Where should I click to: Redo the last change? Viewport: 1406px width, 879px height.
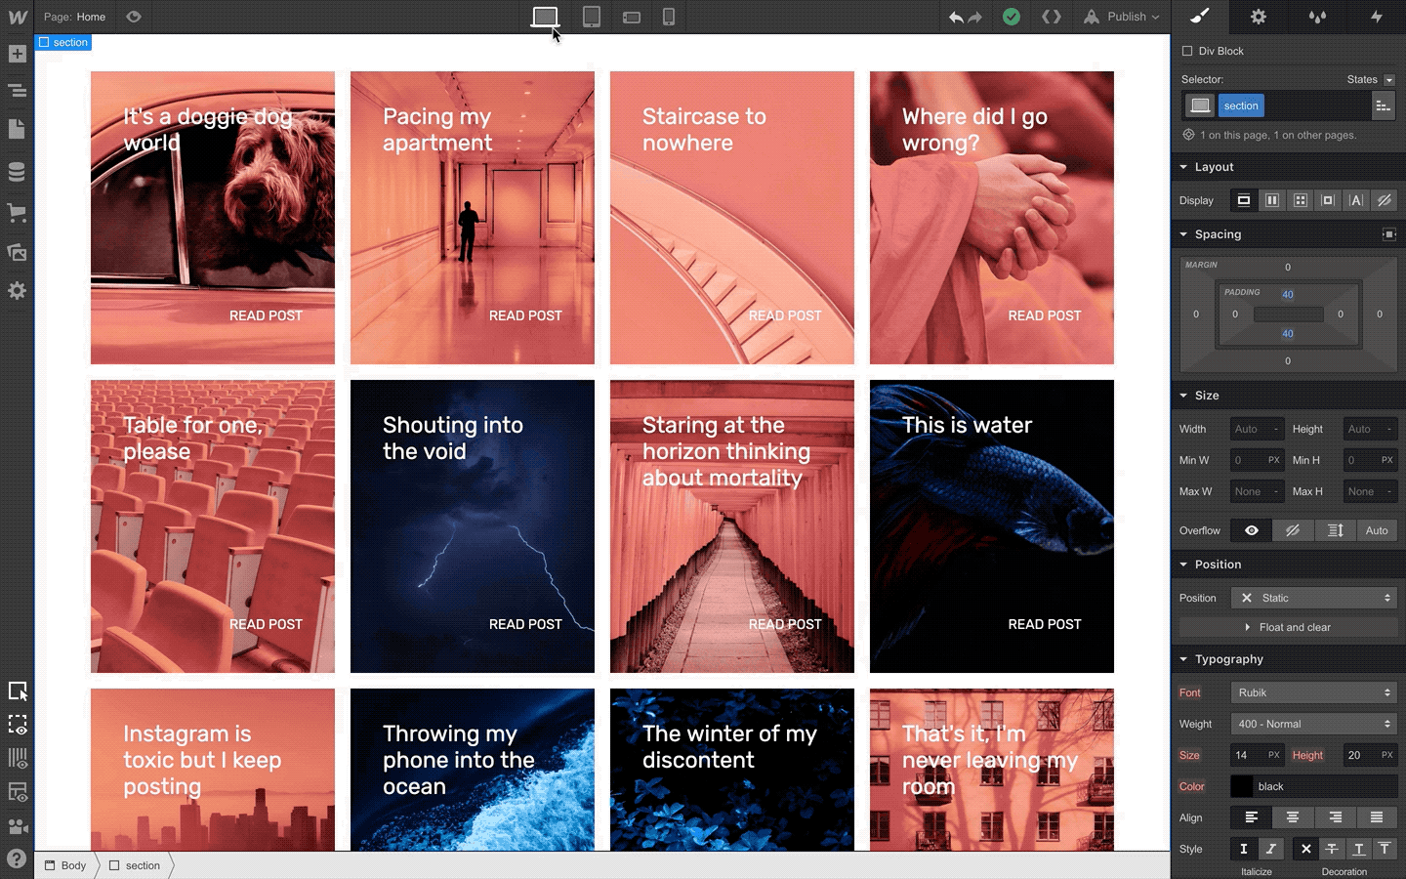[975, 18]
